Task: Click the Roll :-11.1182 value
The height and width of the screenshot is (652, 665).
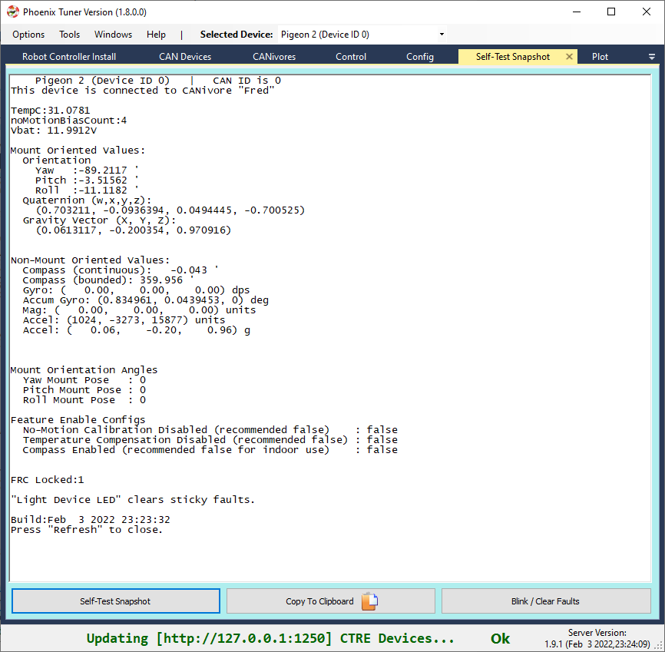Action: (x=87, y=190)
